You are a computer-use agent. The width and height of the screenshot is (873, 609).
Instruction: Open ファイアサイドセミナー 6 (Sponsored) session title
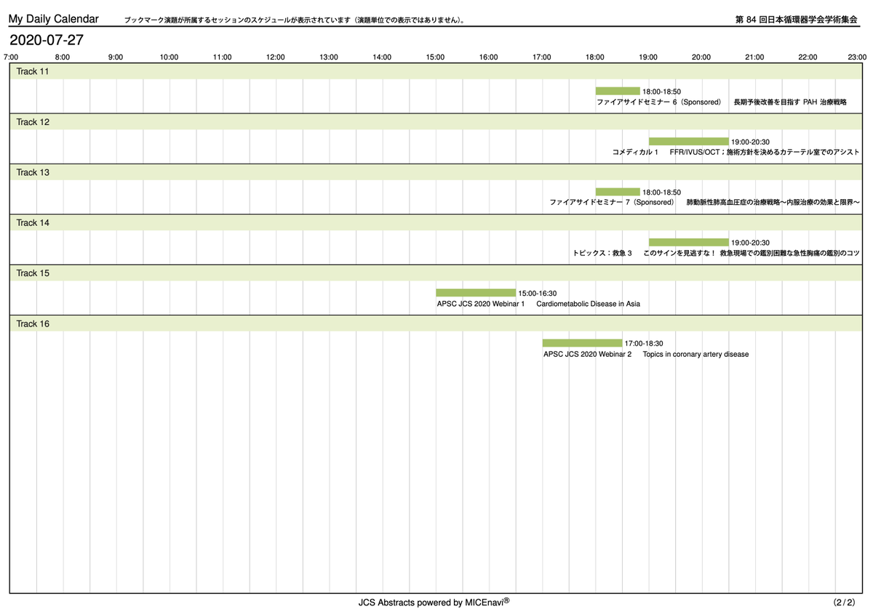[722, 102]
